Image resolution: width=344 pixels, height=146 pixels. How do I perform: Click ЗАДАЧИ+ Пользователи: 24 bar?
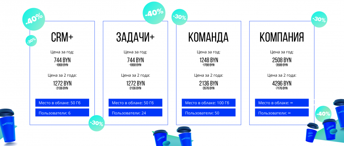pyautogui.click(x=136, y=112)
